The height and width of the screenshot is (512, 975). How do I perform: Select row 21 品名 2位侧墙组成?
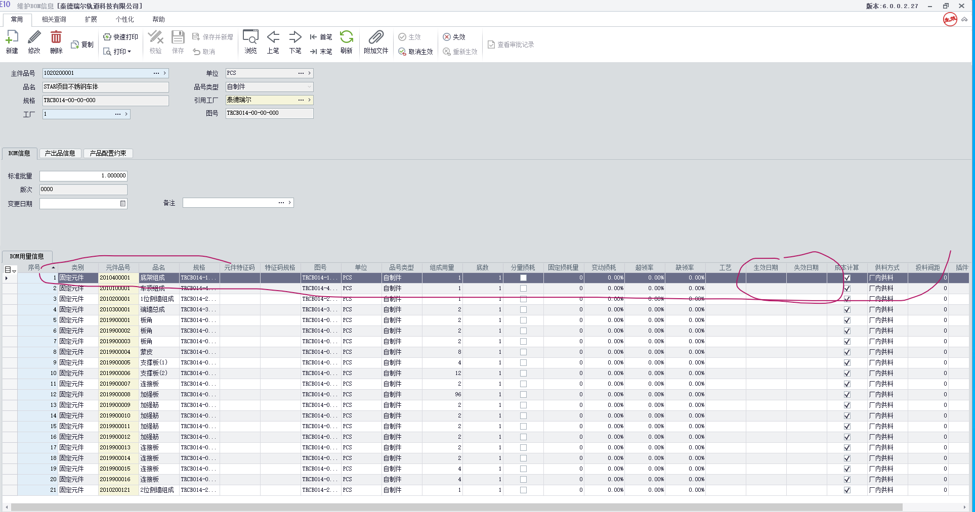[x=159, y=490]
